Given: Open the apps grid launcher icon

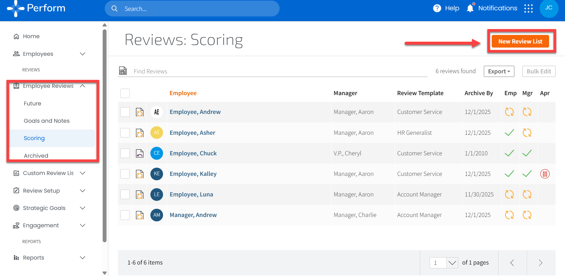Looking at the screenshot, I should coord(528,9).
